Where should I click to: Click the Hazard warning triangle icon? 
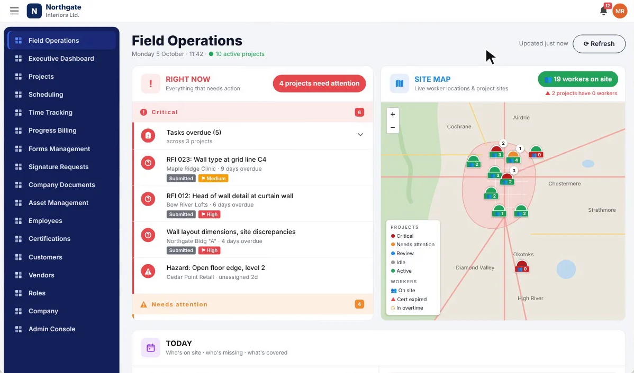tap(148, 271)
